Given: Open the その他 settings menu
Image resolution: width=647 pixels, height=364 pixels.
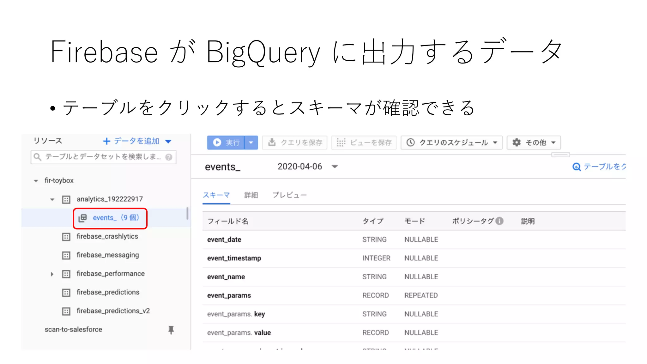Looking at the screenshot, I should [534, 143].
